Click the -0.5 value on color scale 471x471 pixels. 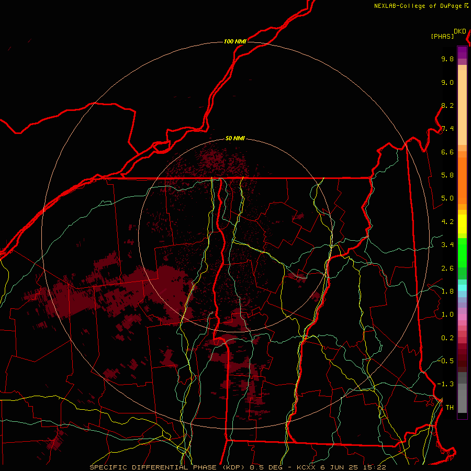tap(445, 361)
